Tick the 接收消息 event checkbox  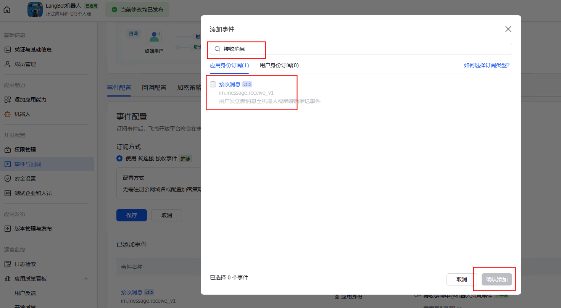click(213, 84)
